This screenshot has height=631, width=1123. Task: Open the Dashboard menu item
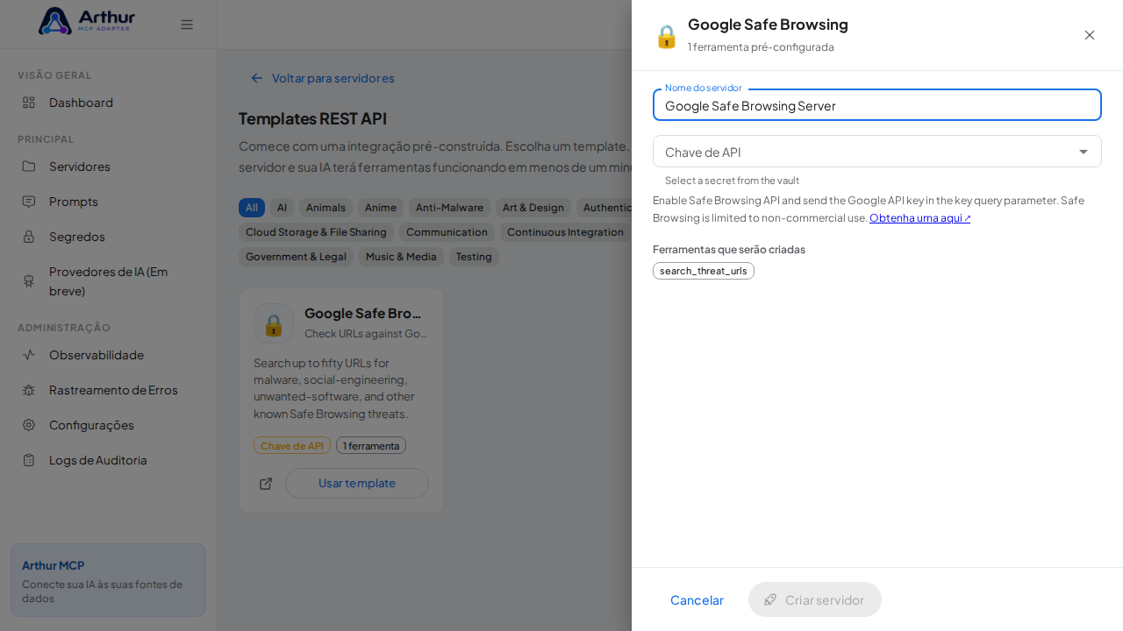pyautogui.click(x=109, y=103)
